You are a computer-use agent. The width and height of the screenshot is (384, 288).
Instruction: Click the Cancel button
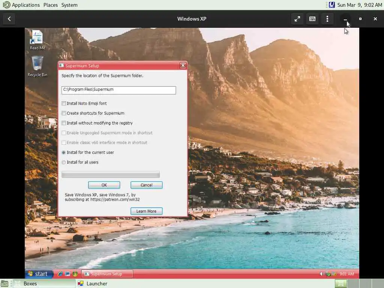147,185
